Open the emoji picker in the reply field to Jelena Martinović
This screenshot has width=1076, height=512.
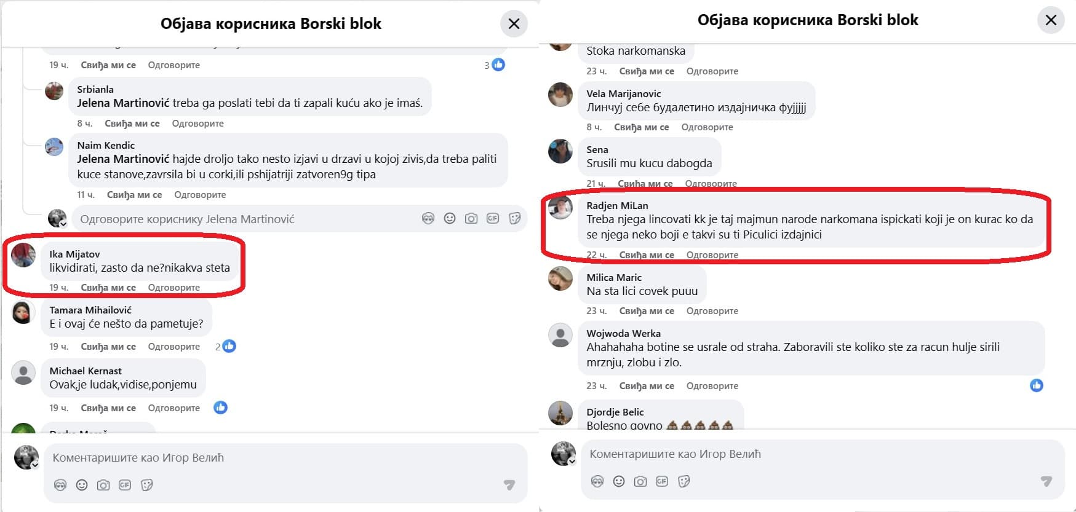pos(448,218)
